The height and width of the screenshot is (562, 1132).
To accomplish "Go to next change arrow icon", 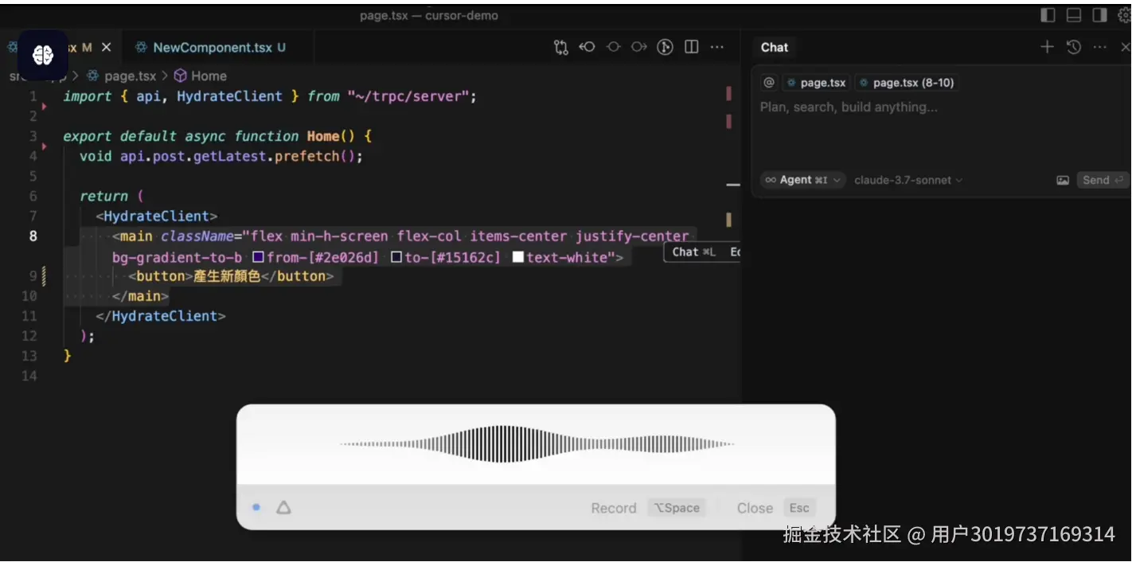I will coord(638,48).
